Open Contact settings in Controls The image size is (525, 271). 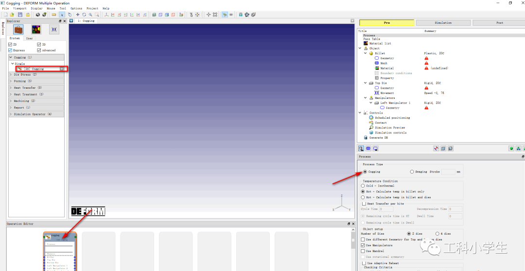click(381, 123)
